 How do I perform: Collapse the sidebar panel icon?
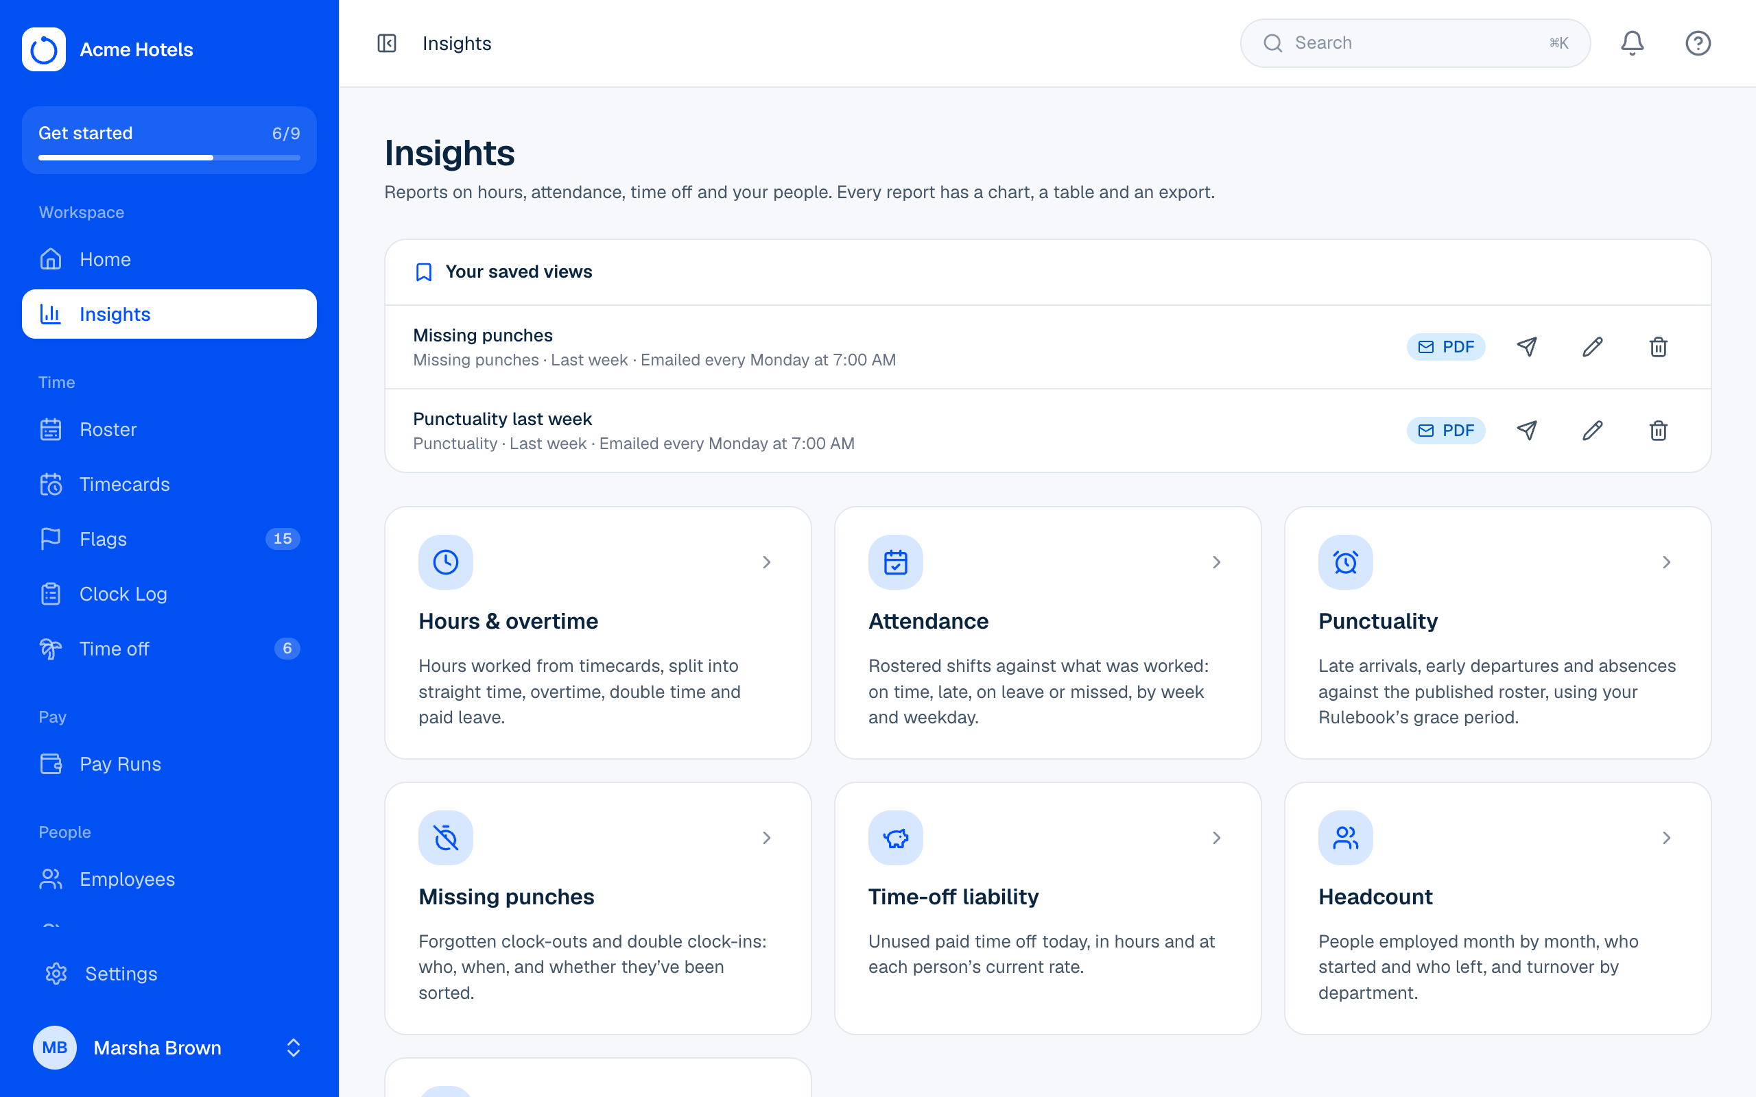(x=387, y=43)
